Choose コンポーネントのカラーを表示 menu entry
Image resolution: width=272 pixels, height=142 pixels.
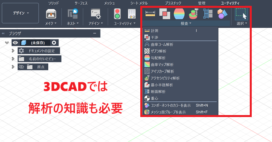pyautogui.click(x=180, y=105)
